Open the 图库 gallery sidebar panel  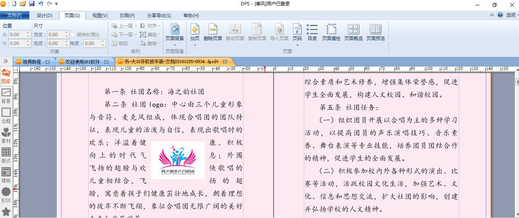[6, 76]
